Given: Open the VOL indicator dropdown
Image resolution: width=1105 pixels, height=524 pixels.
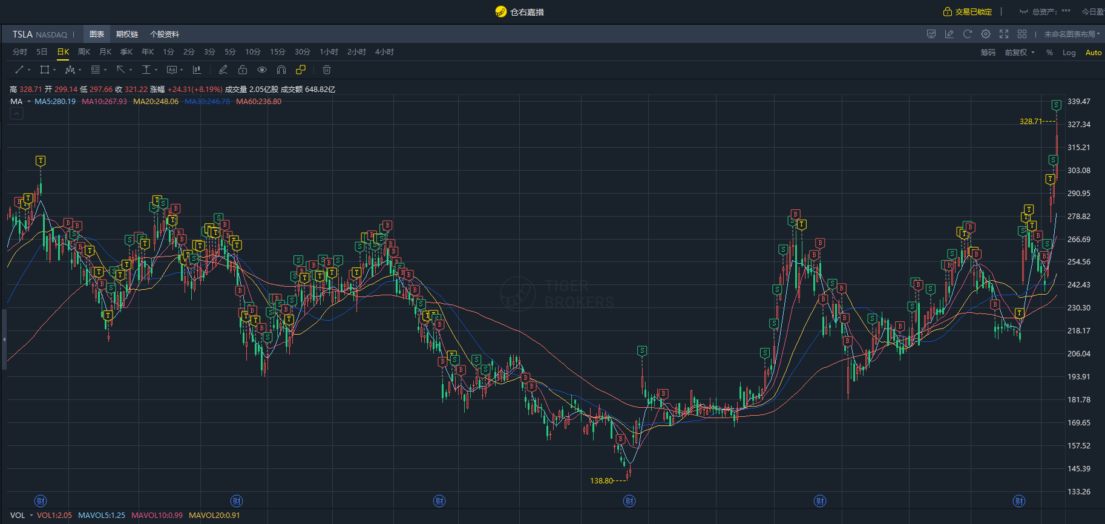Looking at the screenshot, I should [x=31, y=516].
